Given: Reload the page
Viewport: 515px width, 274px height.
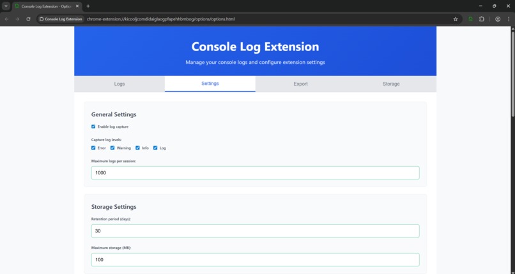Looking at the screenshot, I should (28, 19).
